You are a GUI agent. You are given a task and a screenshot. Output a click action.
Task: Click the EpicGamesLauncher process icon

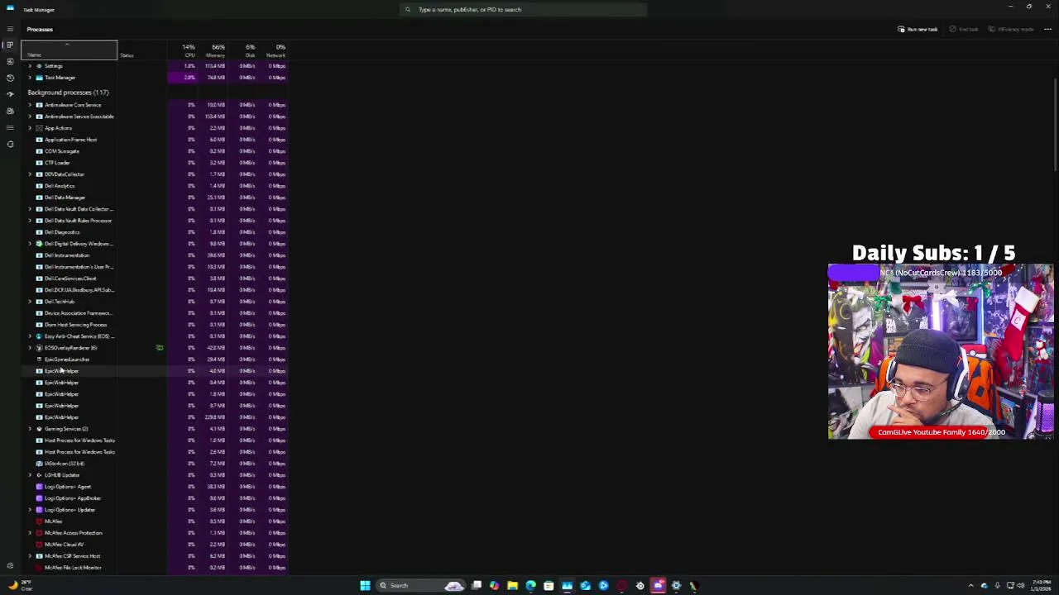click(x=39, y=359)
